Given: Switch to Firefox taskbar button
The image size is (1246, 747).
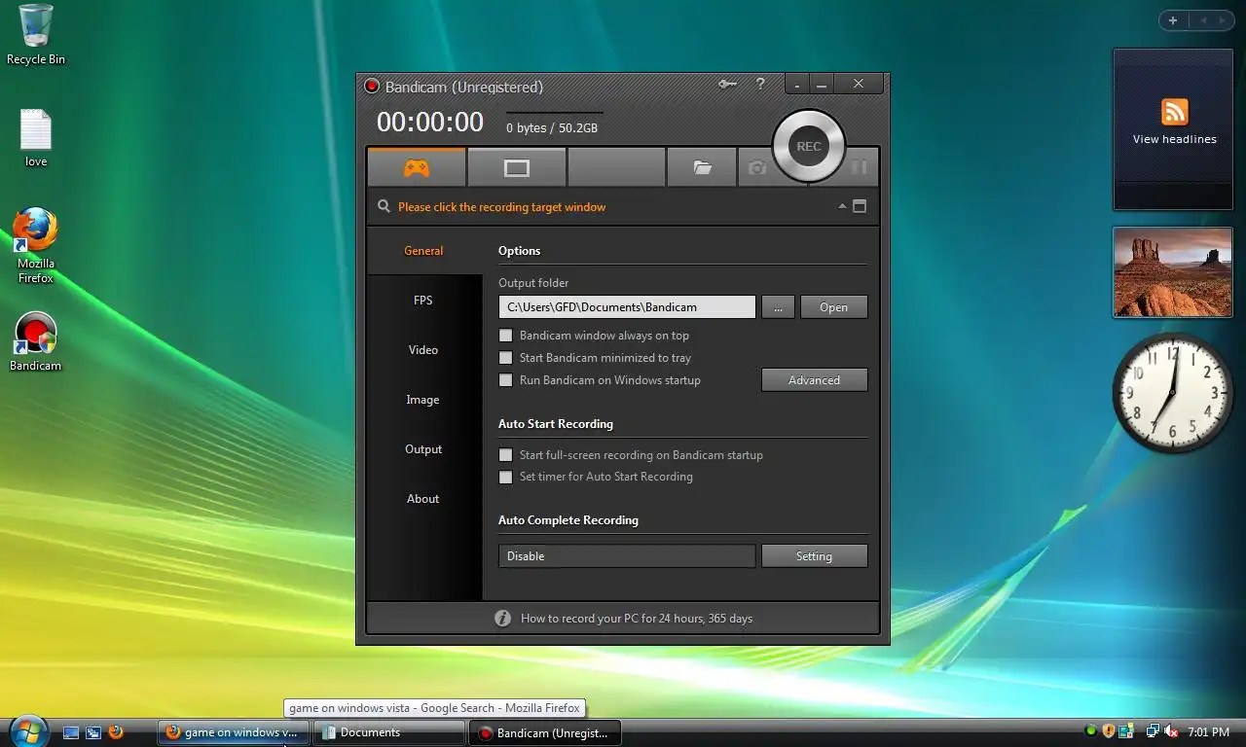Looking at the screenshot, I should coord(235,732).
